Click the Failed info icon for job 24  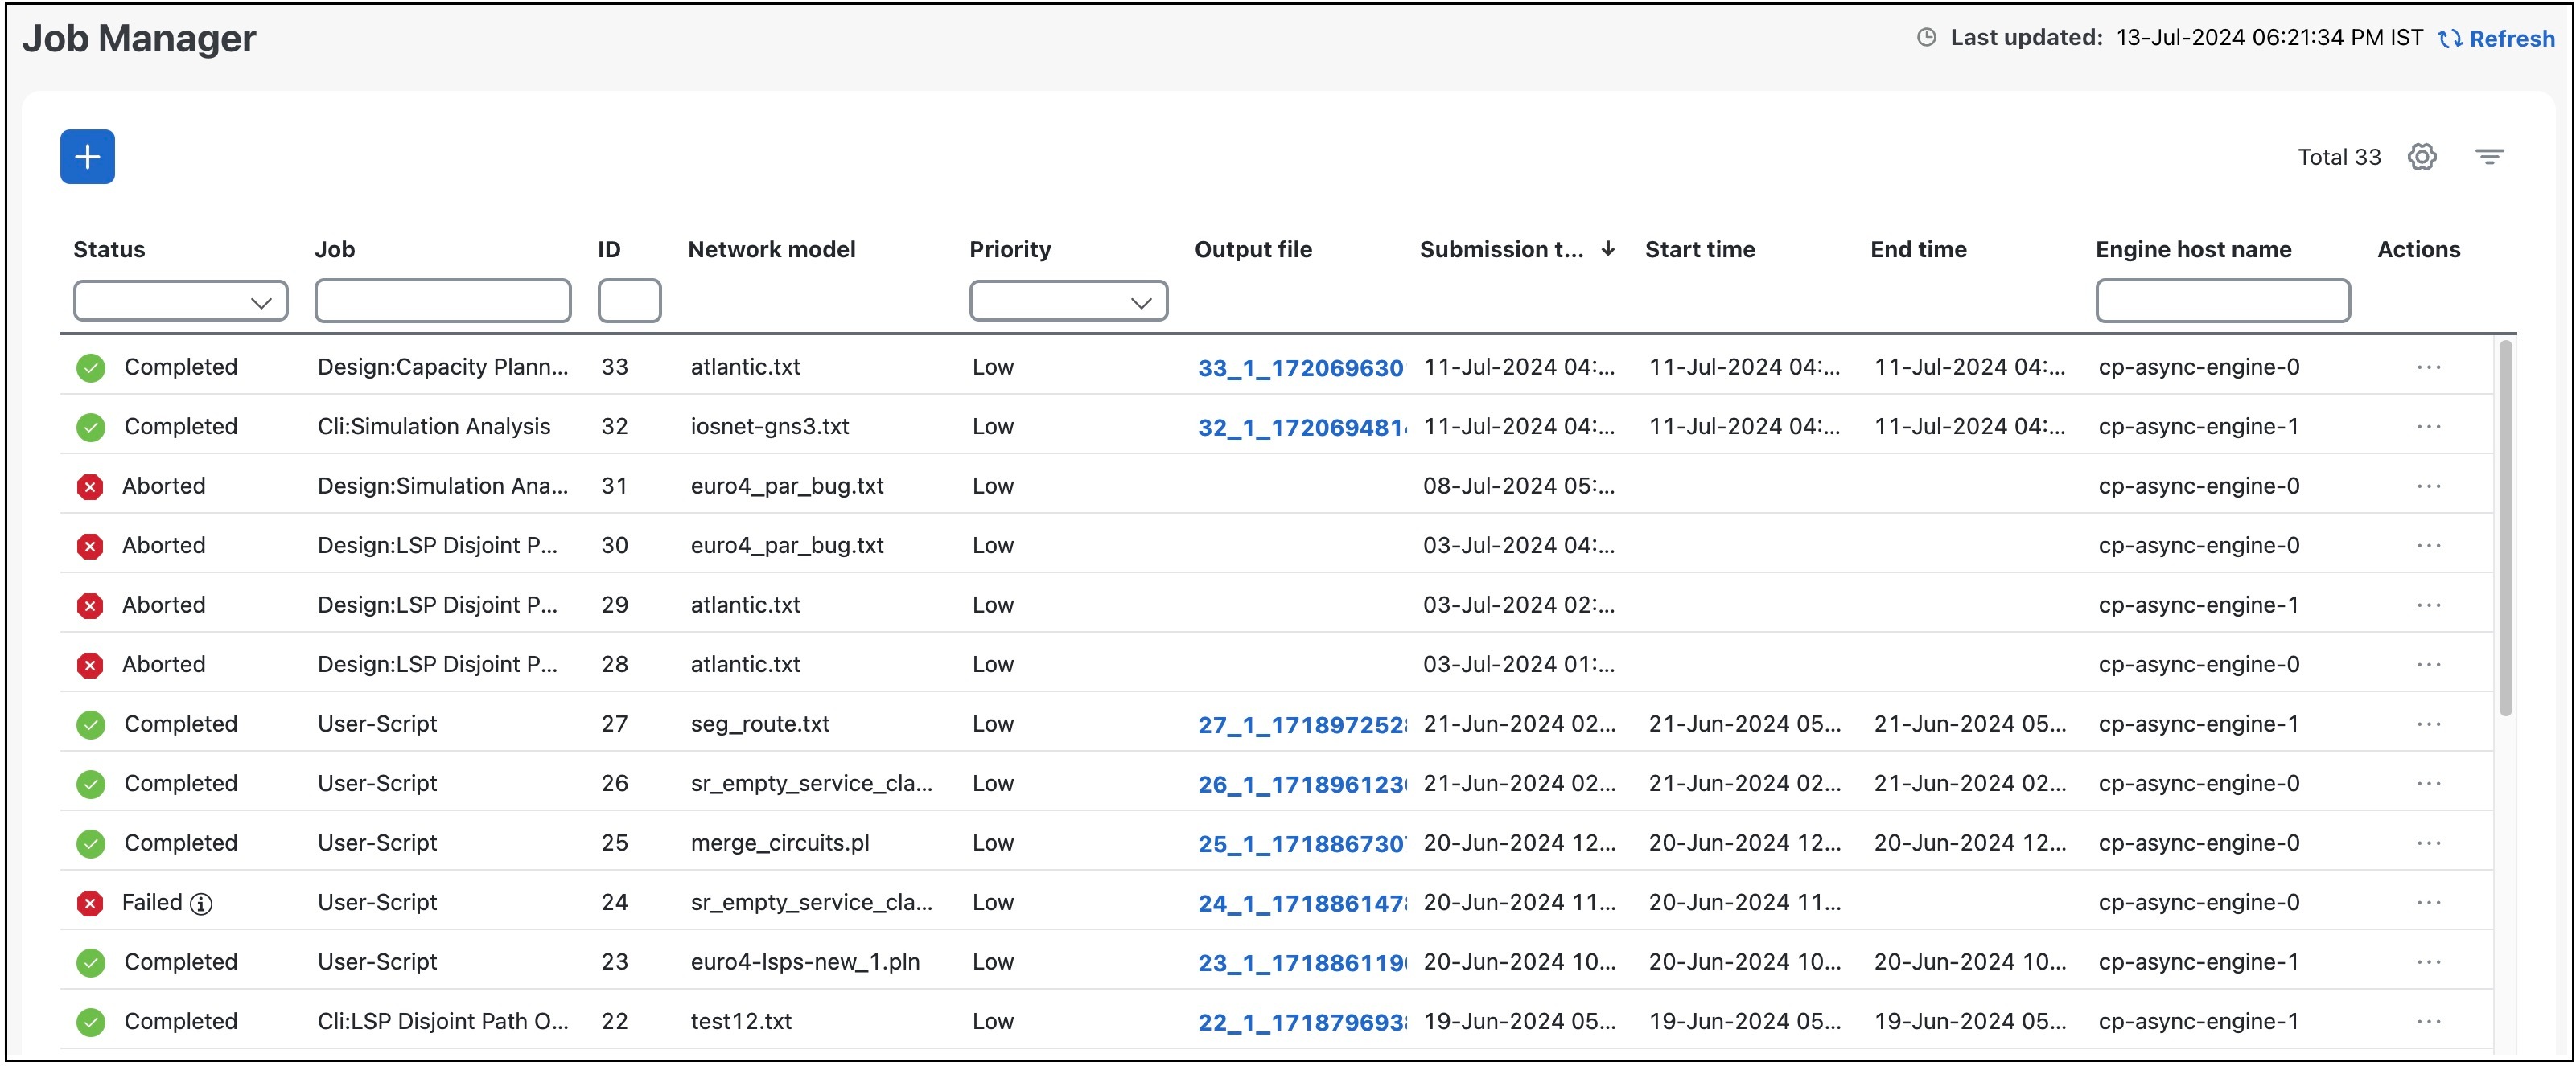click(x=201, y=904)
